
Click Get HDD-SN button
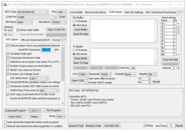112,126
